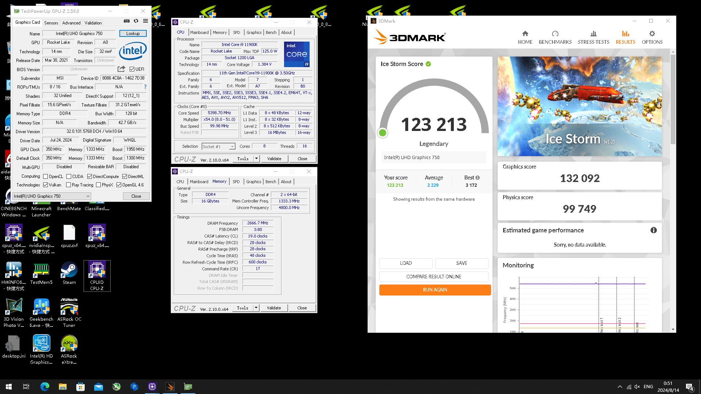Click the GPU-Z refresh icon
Image resolution: width=701 pixels, height=394 pixels.
[136, 21]
